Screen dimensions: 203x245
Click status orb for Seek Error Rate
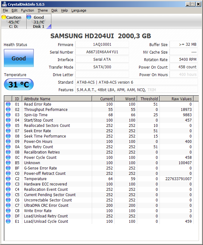(x=8, y=131)
